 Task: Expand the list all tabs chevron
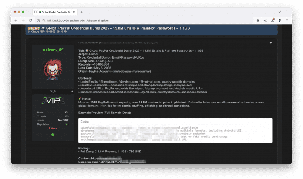279,12
